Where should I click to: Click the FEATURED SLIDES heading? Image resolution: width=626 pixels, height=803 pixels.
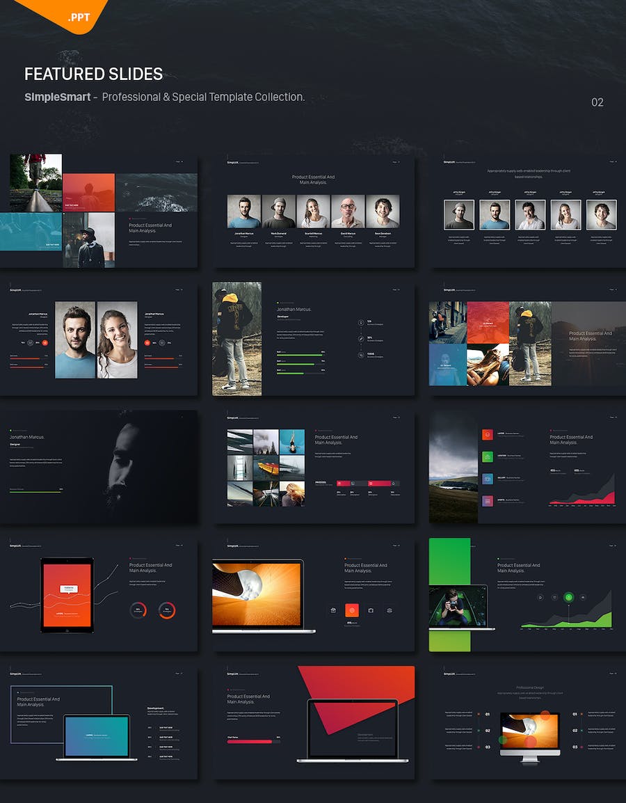(x=93, y=74)
